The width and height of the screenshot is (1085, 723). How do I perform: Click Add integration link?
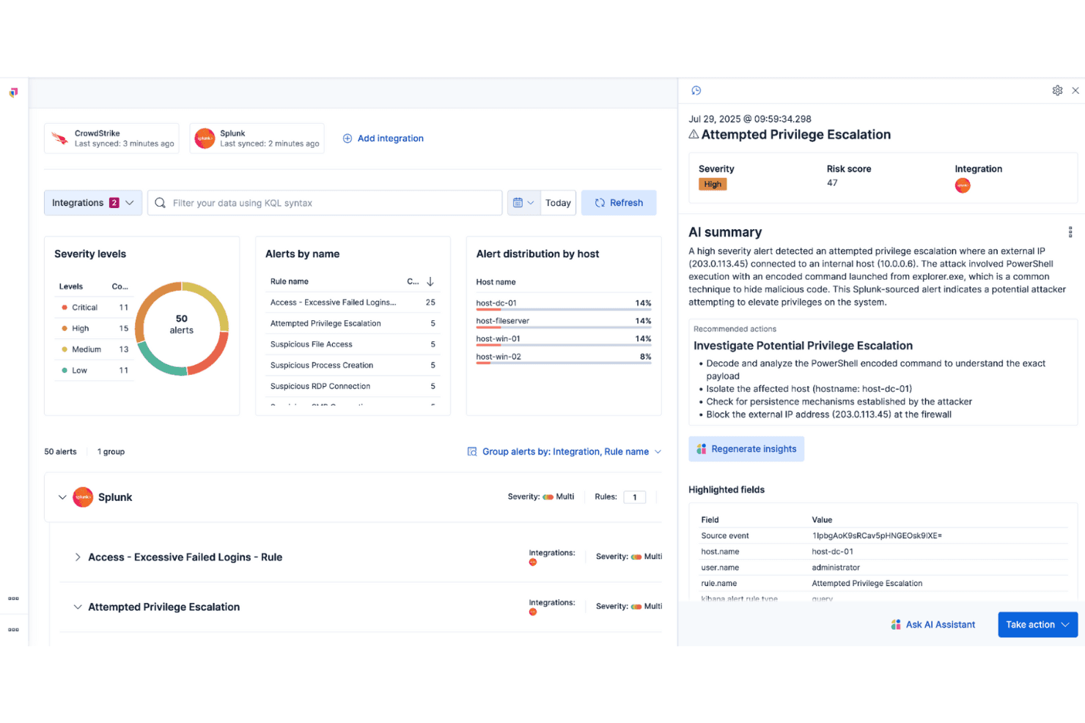coord(383,138)
